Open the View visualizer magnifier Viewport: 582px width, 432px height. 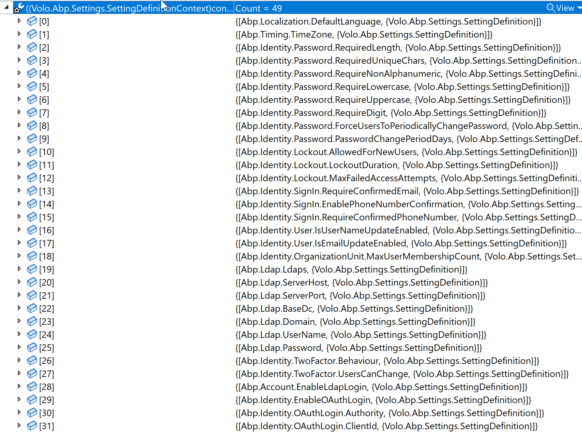(551, 8)
